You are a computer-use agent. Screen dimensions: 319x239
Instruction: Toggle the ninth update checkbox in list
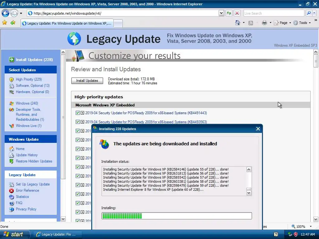coord(78,185)
